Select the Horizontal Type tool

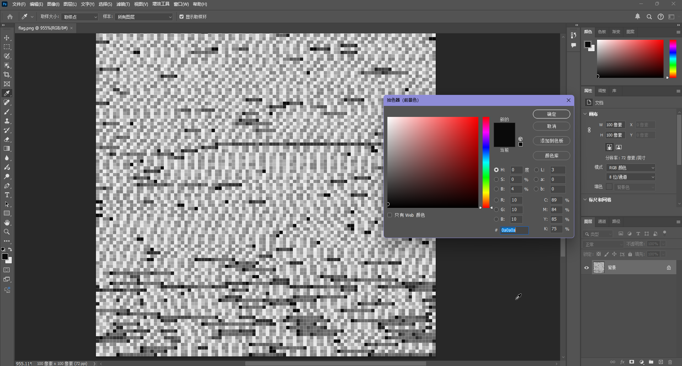[x=7, y=195]
